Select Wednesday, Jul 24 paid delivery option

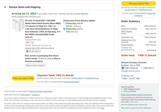pos(64,23)
